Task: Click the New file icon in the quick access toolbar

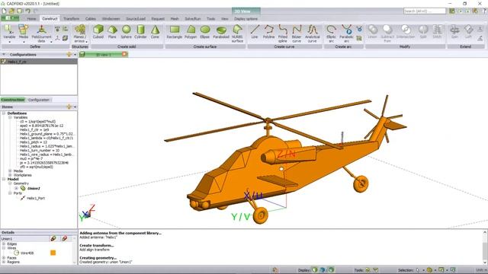Action: 4,11
